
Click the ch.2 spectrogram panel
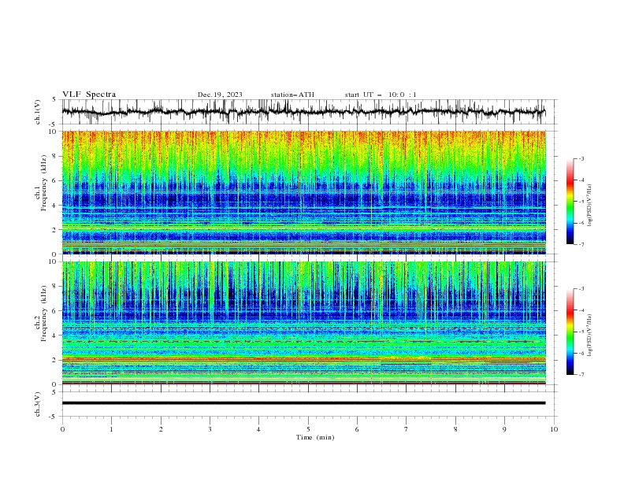point(303,323)
